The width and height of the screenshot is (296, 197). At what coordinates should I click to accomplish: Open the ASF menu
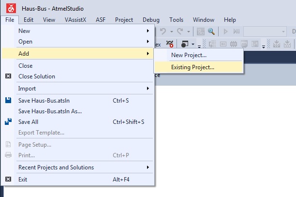(101, 20)
